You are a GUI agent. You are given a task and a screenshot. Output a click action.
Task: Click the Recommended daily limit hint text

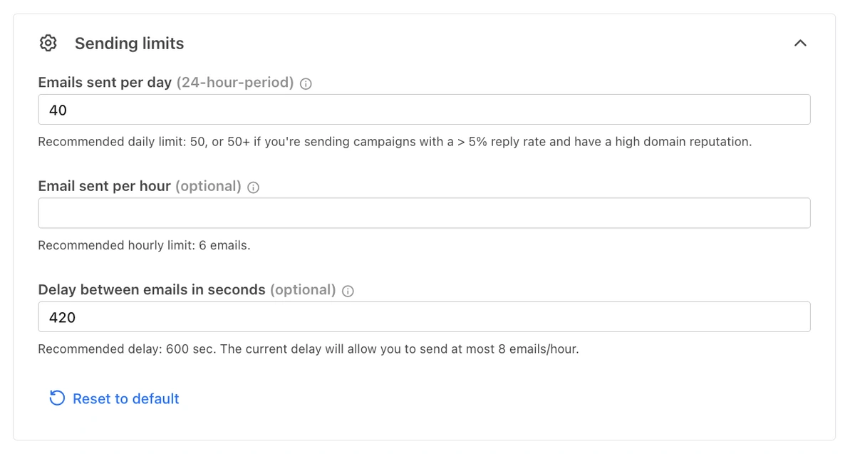(395, 142)
